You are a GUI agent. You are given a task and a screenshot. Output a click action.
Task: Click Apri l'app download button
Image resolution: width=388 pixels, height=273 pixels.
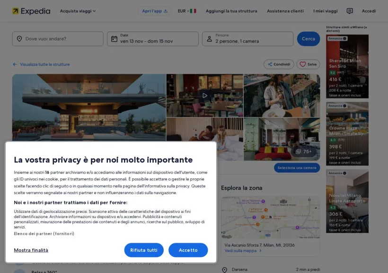[155, 11]
